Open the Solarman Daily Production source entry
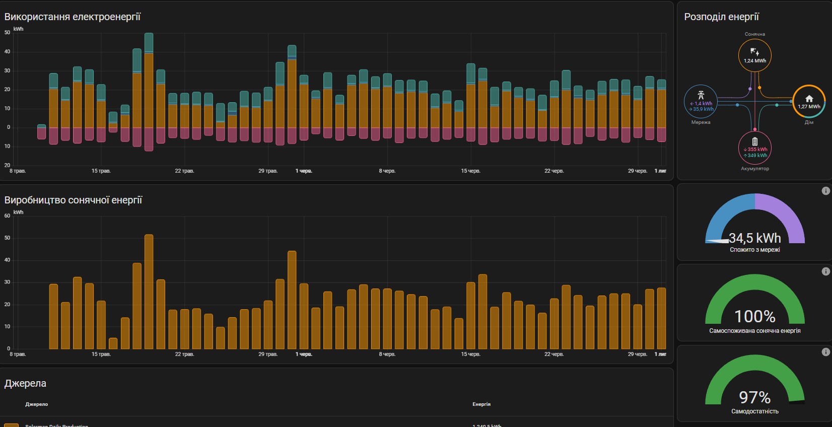Image resolution: width=832 pixels, height=427 pixels. [x=56, y=425]
